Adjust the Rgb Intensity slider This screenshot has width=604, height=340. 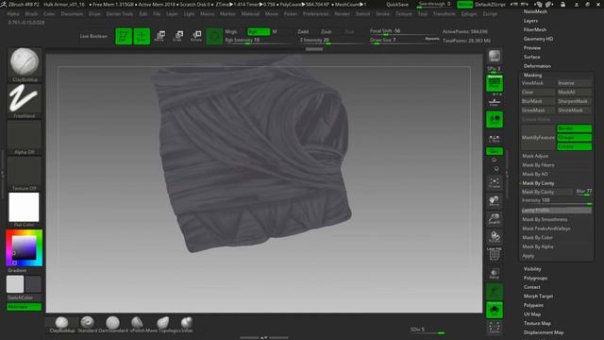[258, 40]
